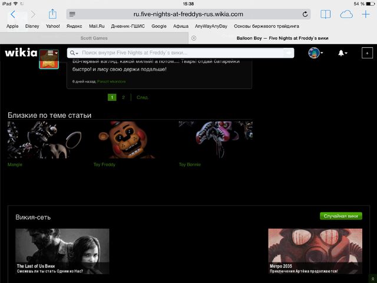Click the Близкие по теме статьи heading

(x=49, y=116)
